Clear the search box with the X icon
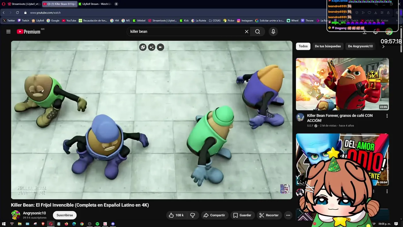The width and height of the screenshot is (403, 227). pos(247,32)
